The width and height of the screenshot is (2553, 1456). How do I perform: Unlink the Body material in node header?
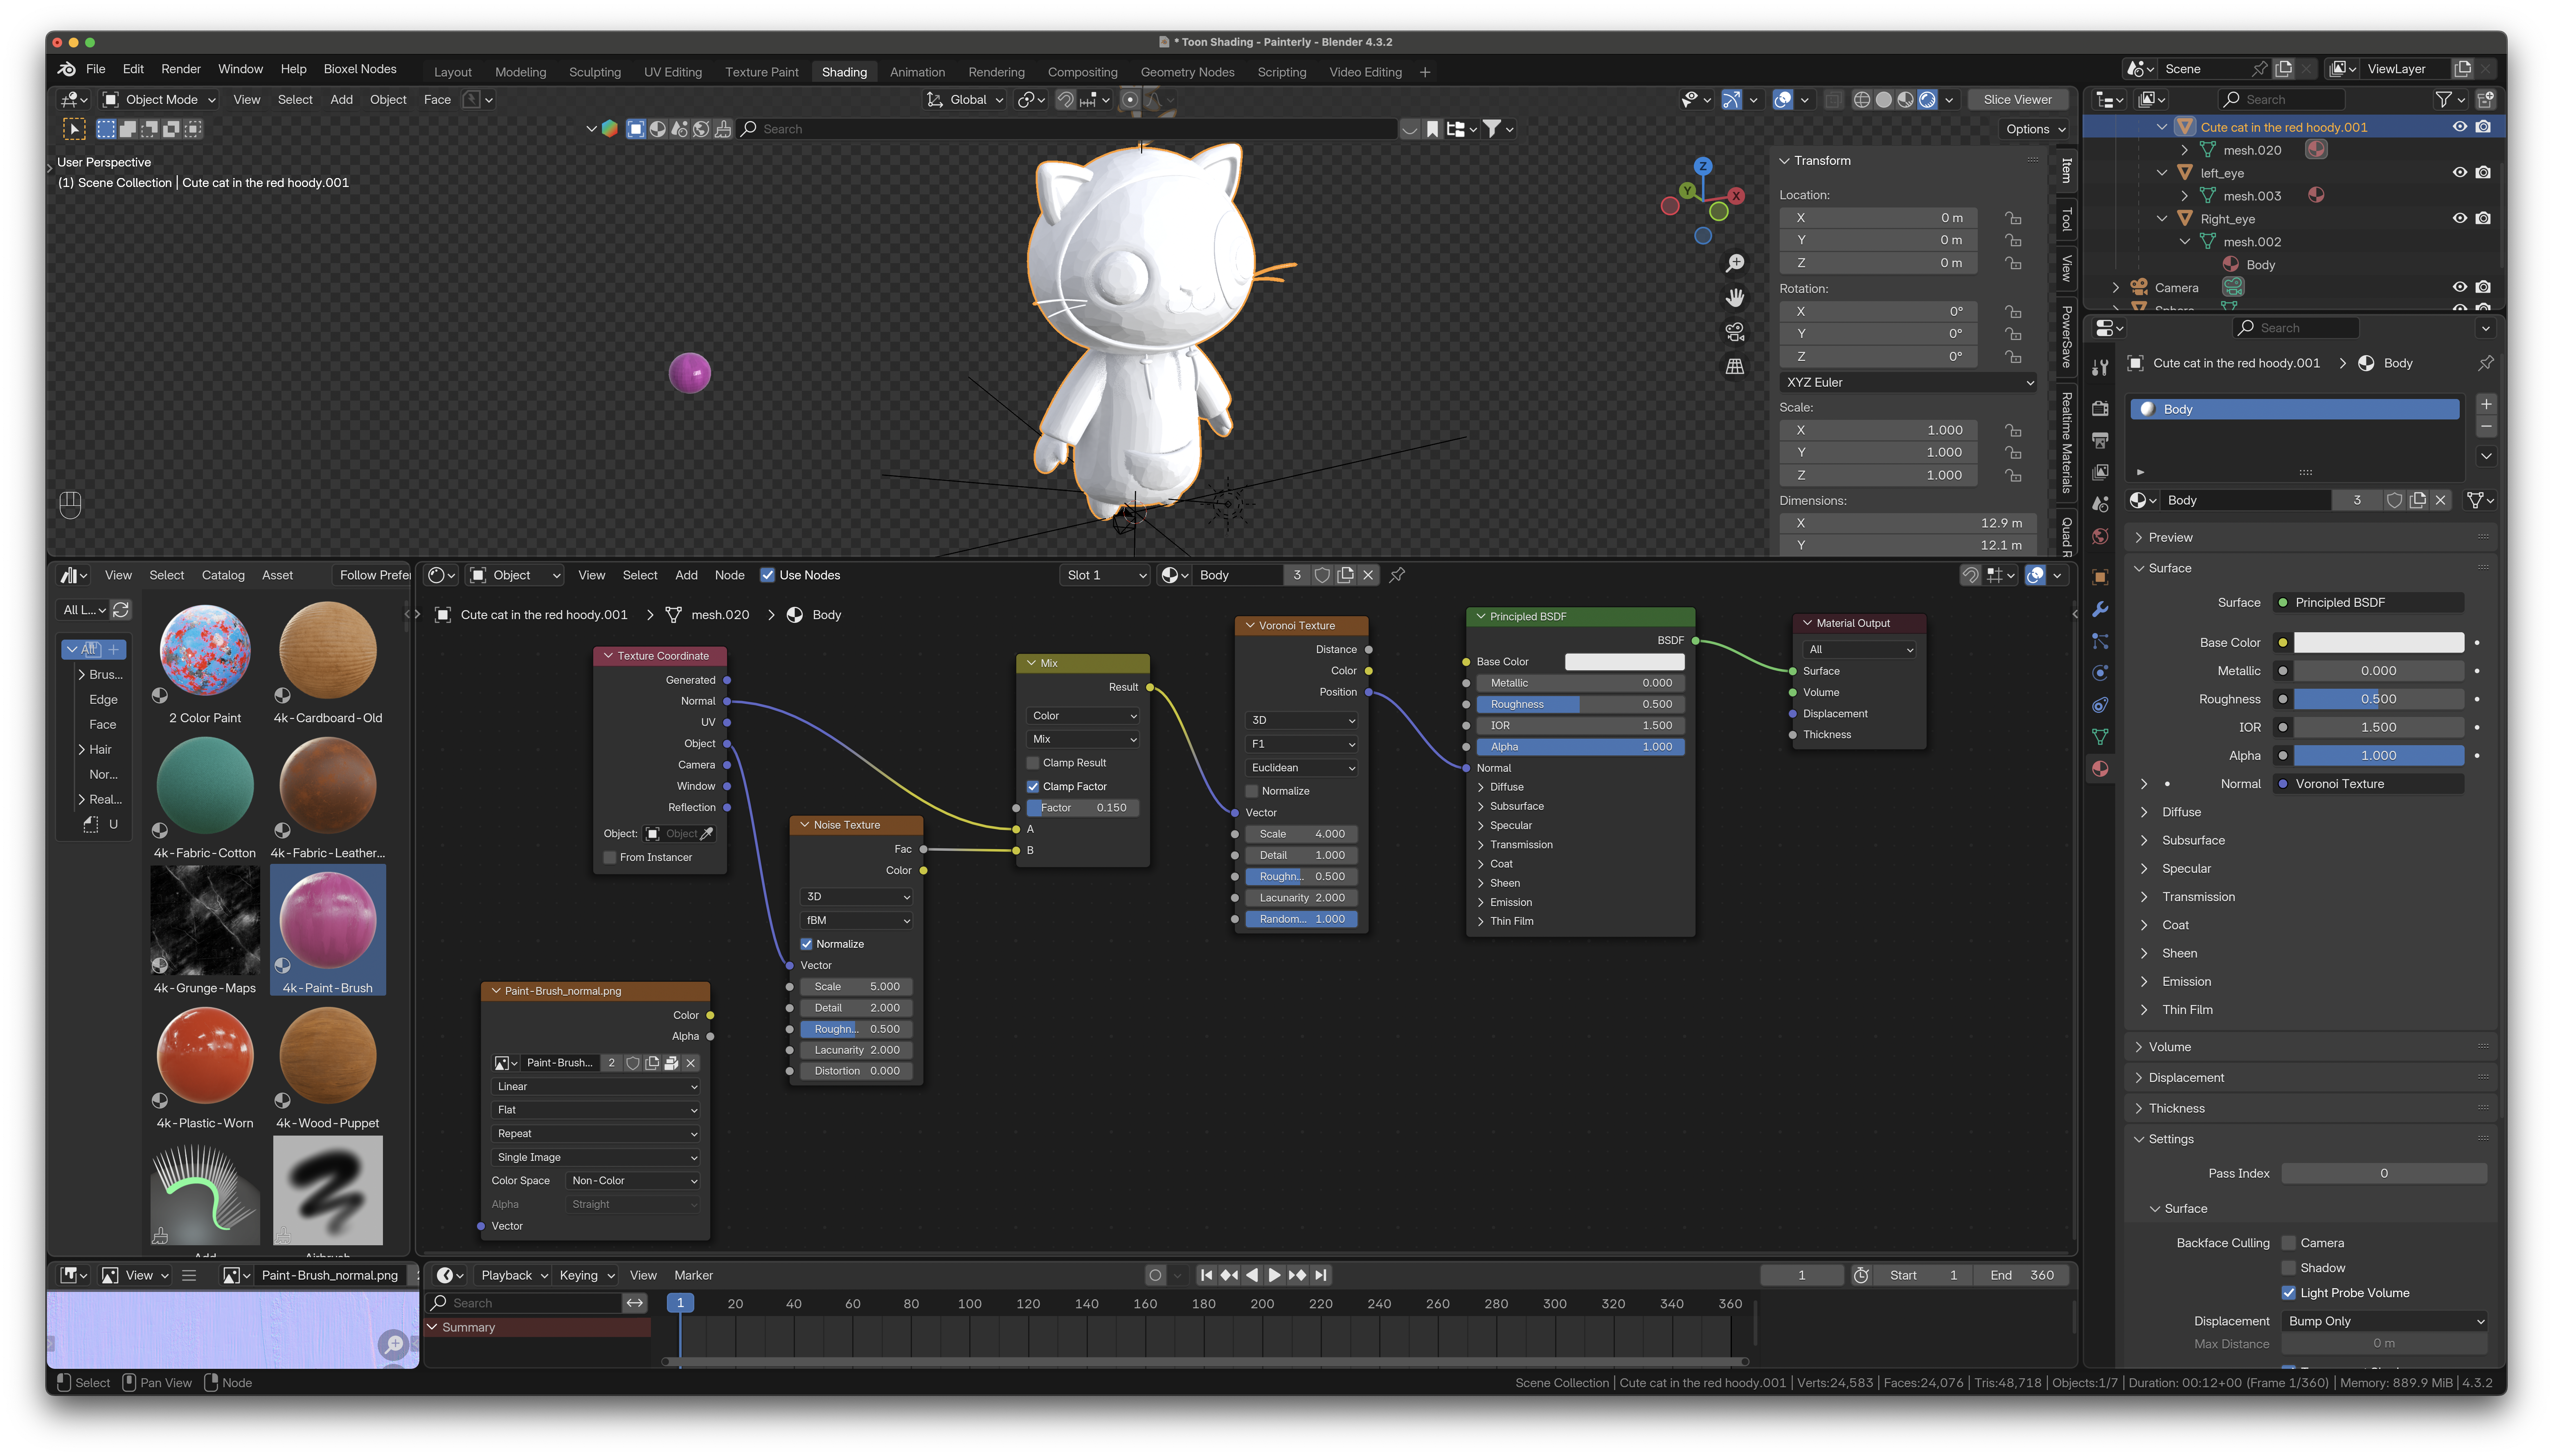(x=1369, y=575)
